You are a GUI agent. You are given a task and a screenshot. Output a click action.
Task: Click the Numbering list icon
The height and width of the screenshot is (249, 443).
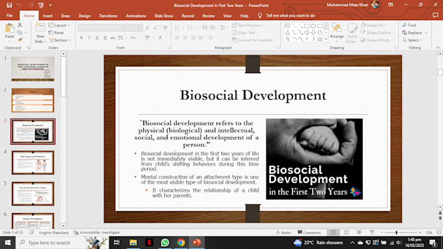(x=190, y=27)
